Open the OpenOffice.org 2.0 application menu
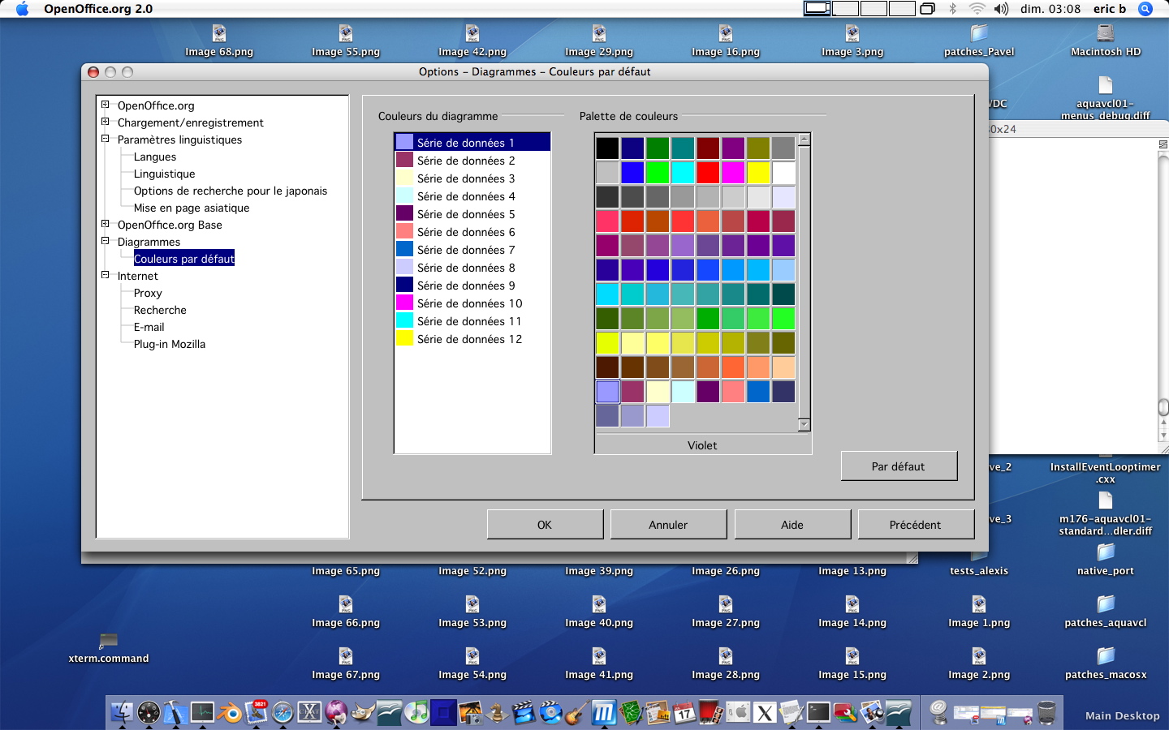The width and height of the screenshot is (1169, 730). [98, 9]
